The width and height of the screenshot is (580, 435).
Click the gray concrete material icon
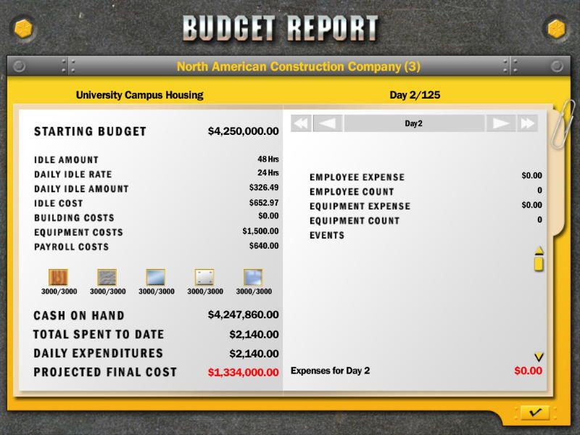pos(107,277)
